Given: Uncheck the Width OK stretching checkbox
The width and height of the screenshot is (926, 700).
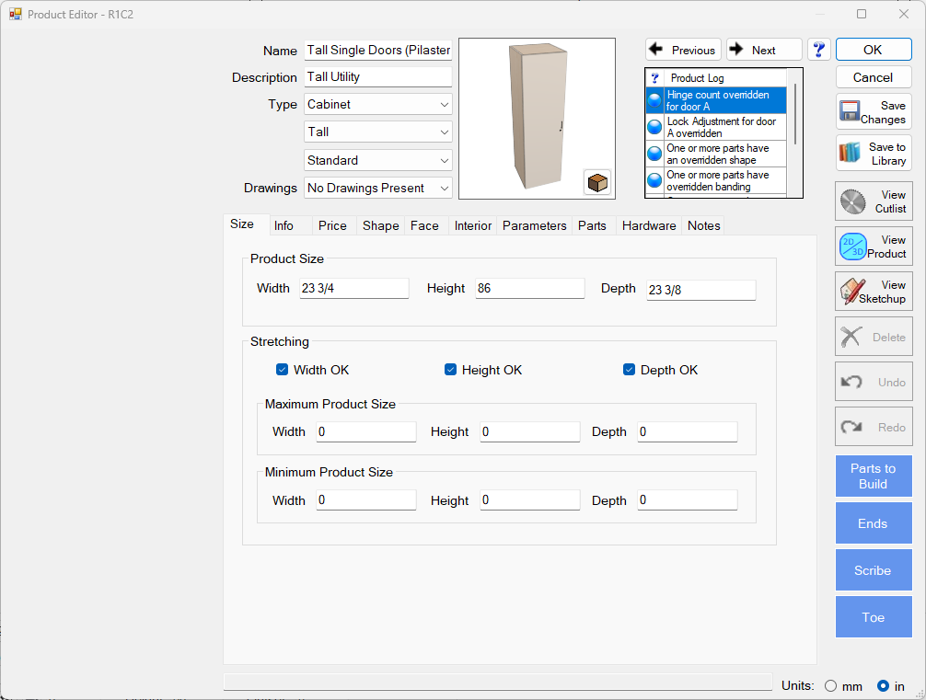Looking at the screenshot, I should pyautogui.click(x=283, y=370).
